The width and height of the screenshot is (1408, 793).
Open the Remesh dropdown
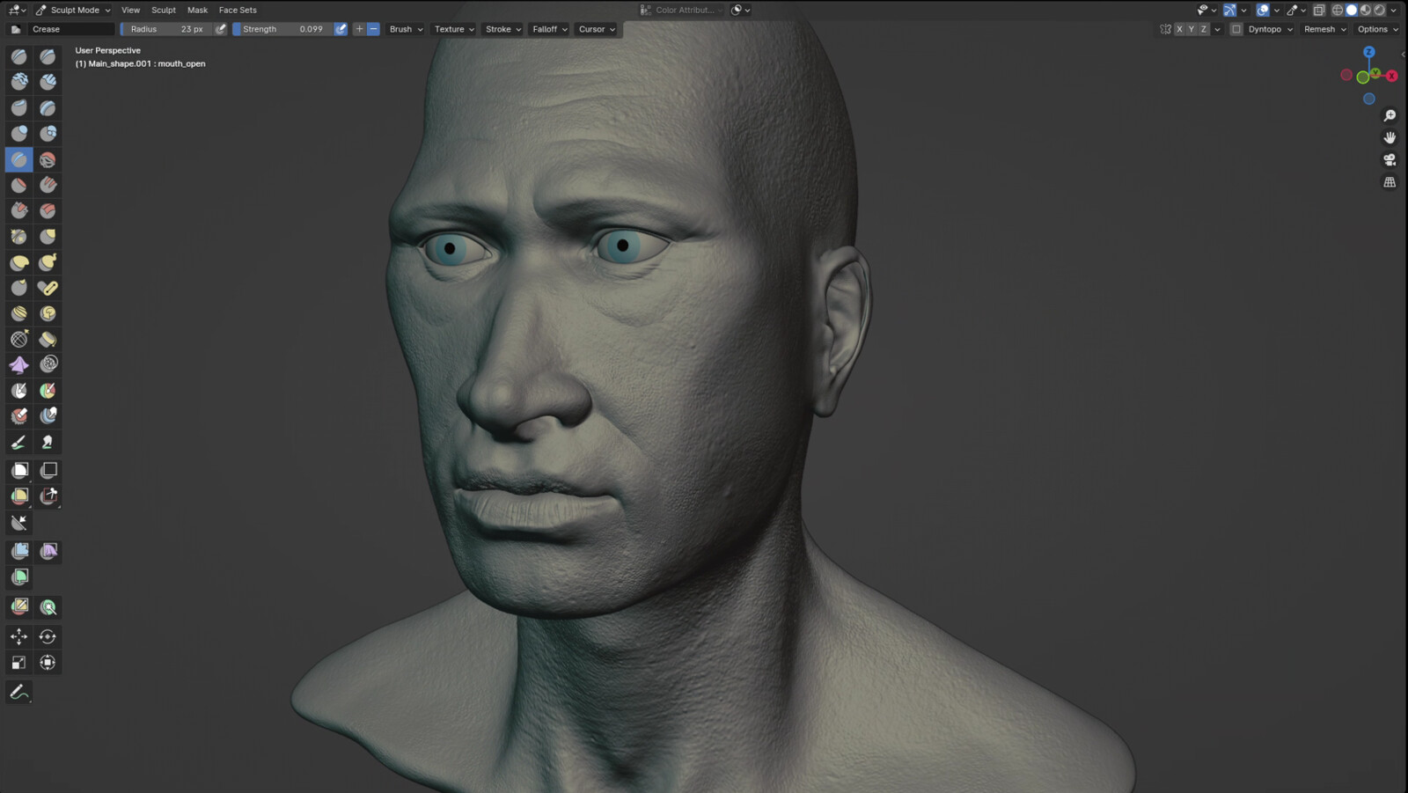(1324, 29)
